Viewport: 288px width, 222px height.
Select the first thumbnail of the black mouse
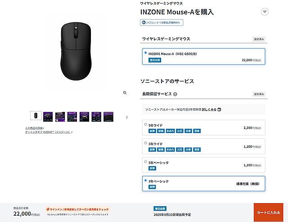tap(36, 115)
